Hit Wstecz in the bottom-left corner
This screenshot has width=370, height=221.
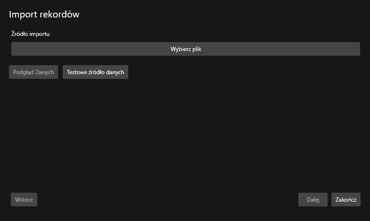pos(24,200)
